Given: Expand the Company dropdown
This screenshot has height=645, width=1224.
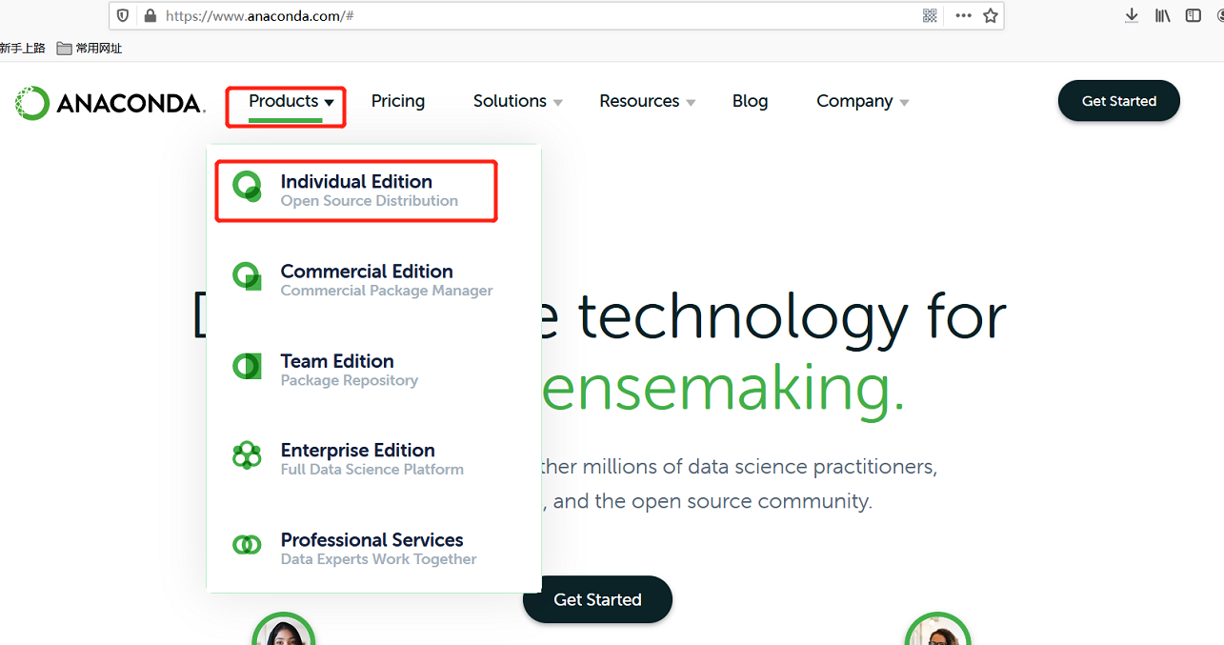Looking at the screenshot, I should click(x=863, y=101).
